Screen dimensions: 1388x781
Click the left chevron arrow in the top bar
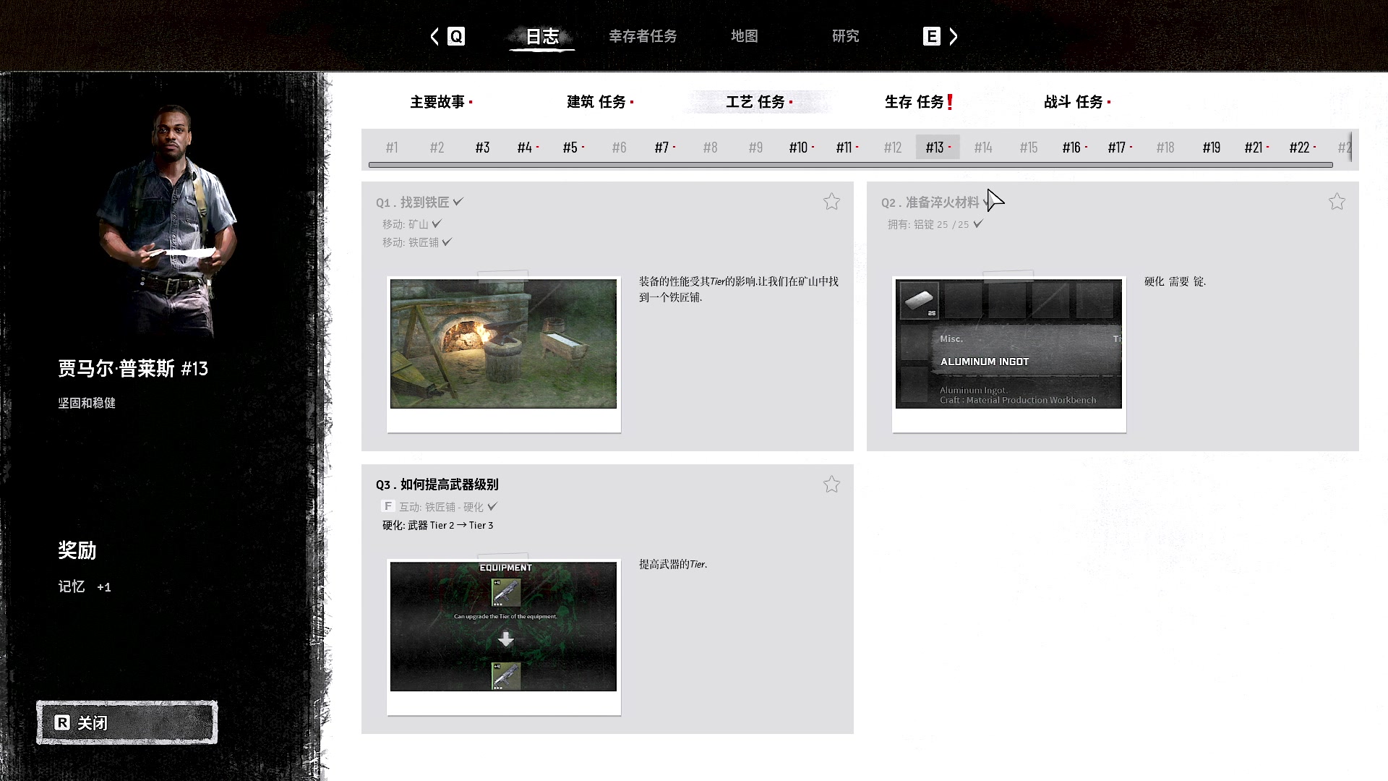434,36
